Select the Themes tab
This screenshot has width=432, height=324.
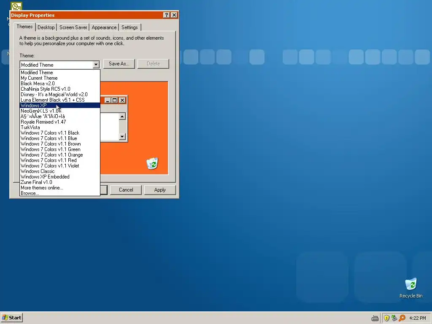pyautogui.click(x=24, y=27)
